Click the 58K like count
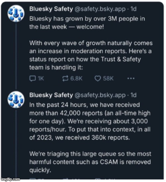 [x=108, y=78]
